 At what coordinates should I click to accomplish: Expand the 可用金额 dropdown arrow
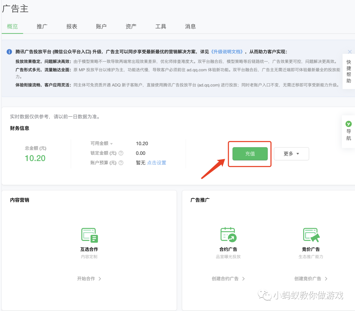pos(111,144)
